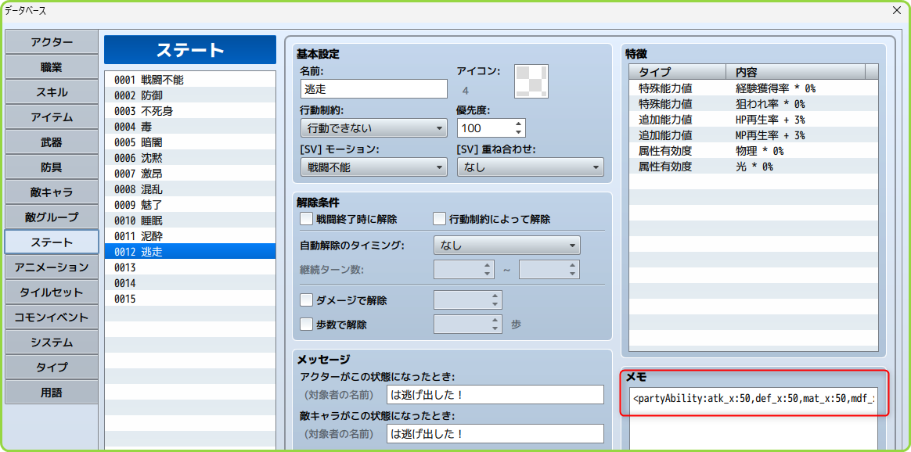Image resolution: width=911 pixels, height=452 pixels.
Task: Open the [SV] モーション dropdown
Action: click(x=373, y=167)
